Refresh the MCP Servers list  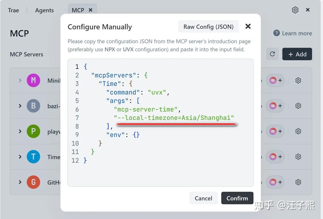(x=272, y=54)
